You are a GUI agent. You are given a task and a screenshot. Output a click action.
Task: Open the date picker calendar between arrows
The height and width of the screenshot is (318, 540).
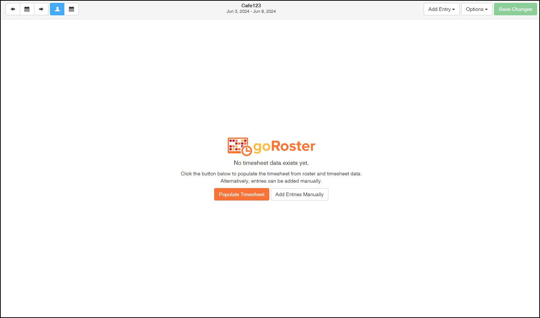tap(27, 9)
